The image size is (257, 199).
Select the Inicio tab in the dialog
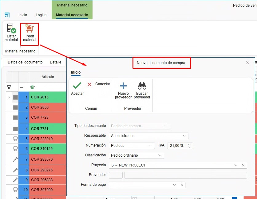pos(76,72)
